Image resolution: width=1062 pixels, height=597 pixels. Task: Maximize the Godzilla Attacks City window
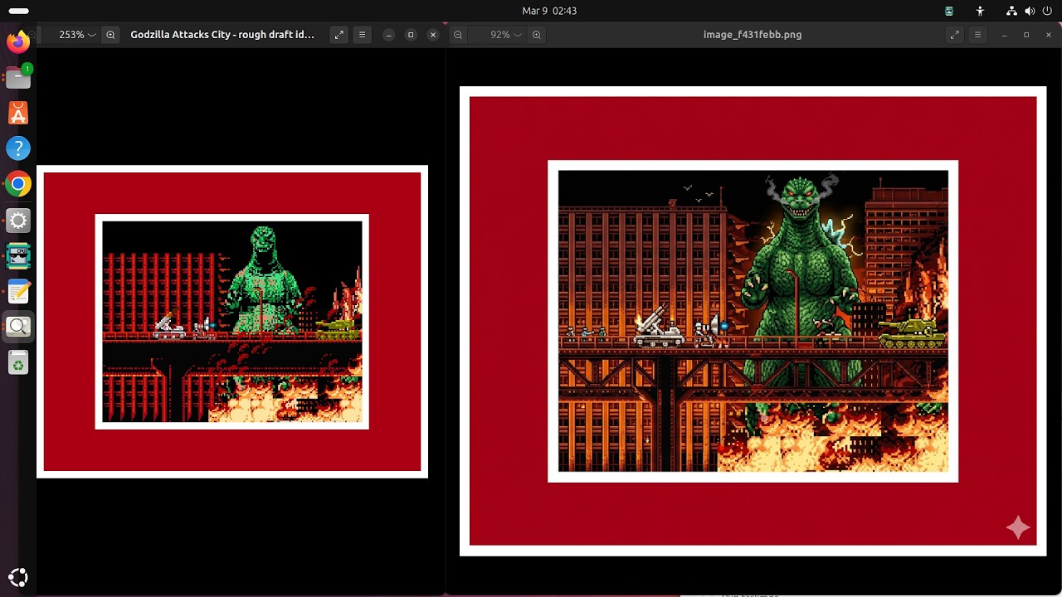[411, 35]
